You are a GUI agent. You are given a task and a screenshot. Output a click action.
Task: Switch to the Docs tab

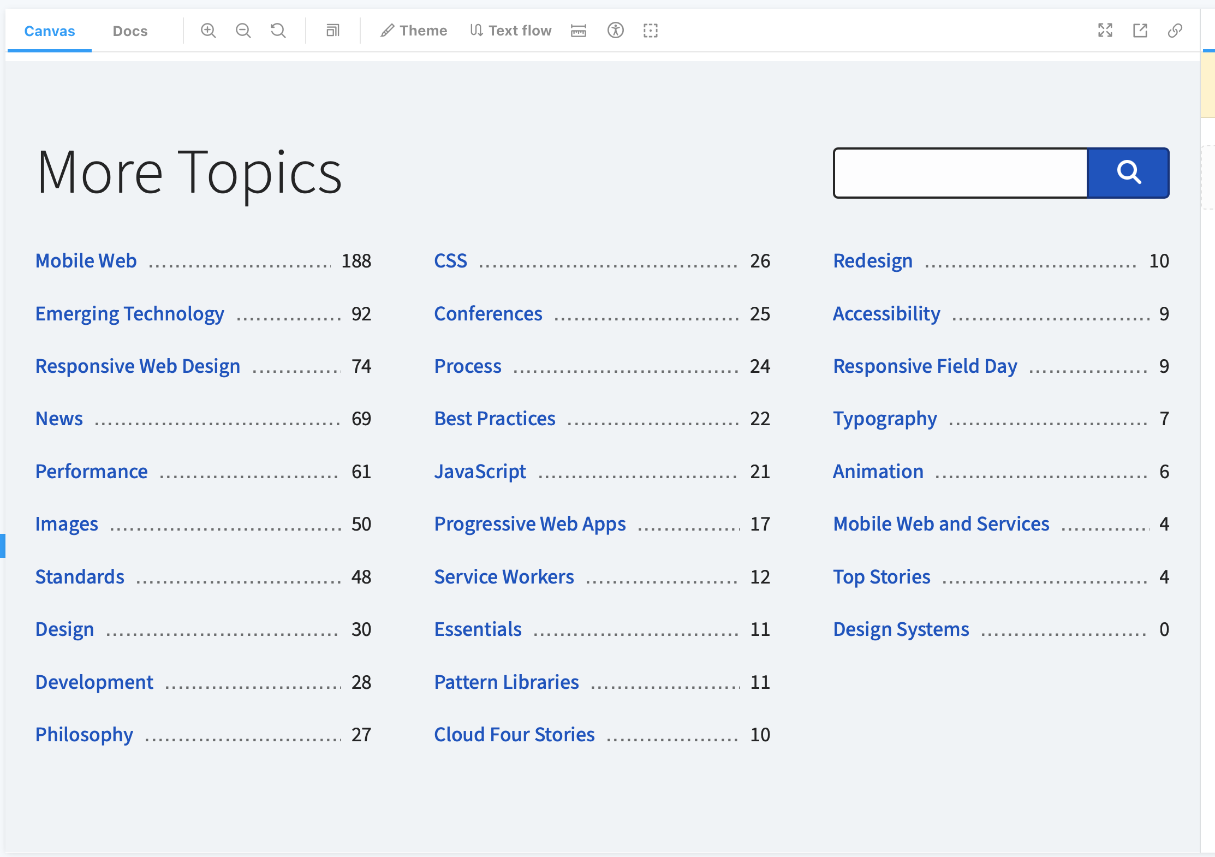click(x=130, y=31)
